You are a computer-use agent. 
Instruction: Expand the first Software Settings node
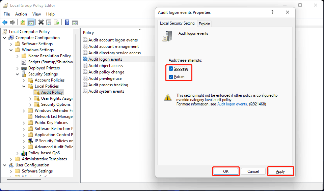point(11,44)
